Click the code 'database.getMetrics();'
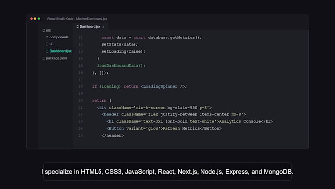335x189 pixels. point(175,38)
